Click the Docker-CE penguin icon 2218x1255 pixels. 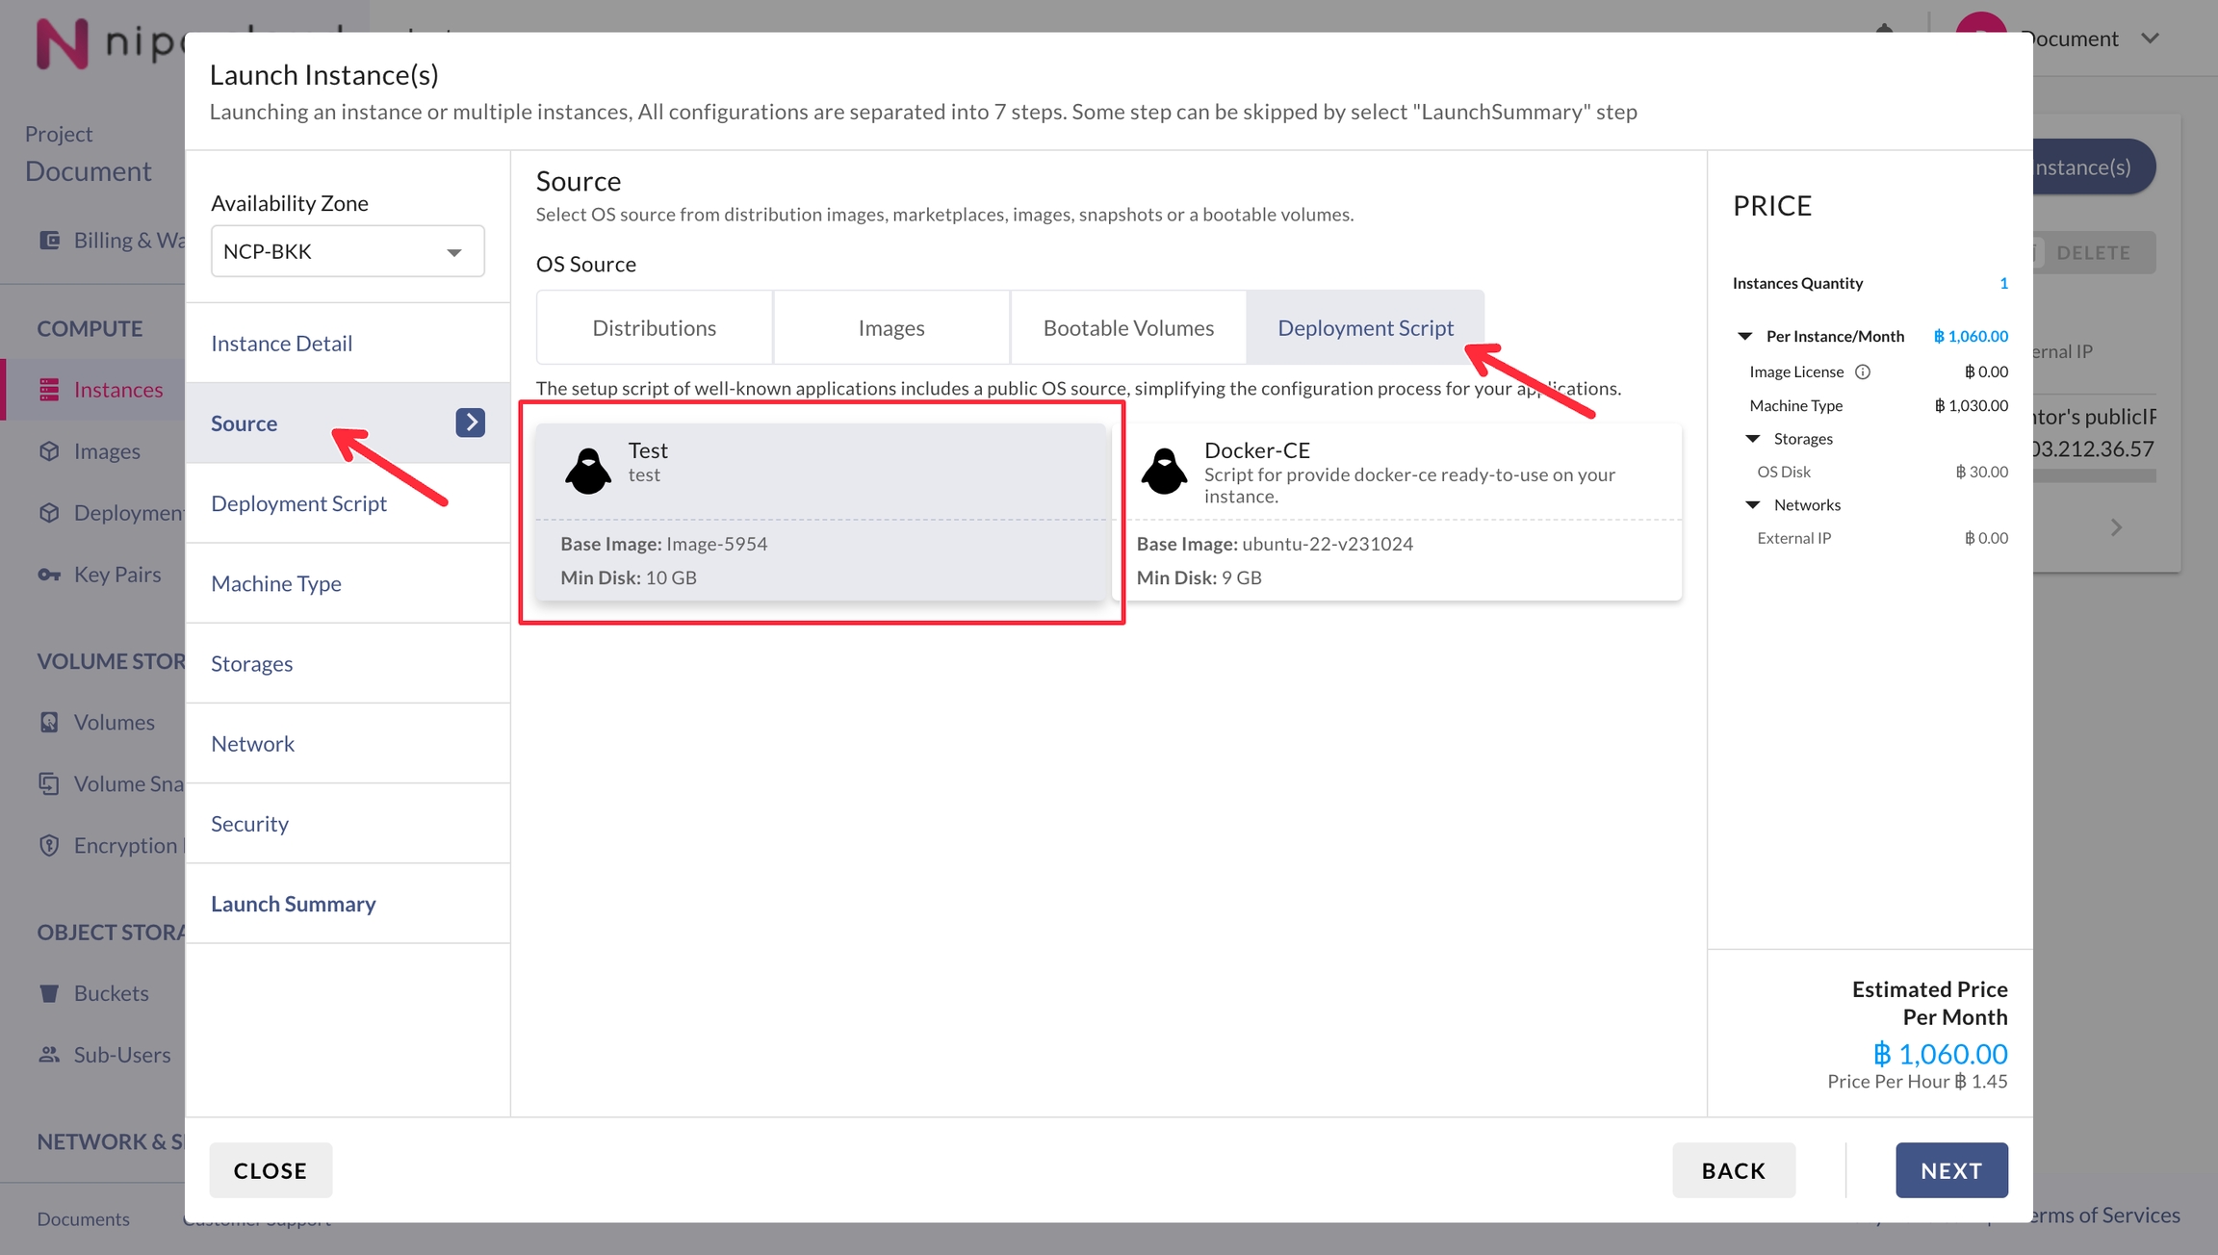(1164, 472)
